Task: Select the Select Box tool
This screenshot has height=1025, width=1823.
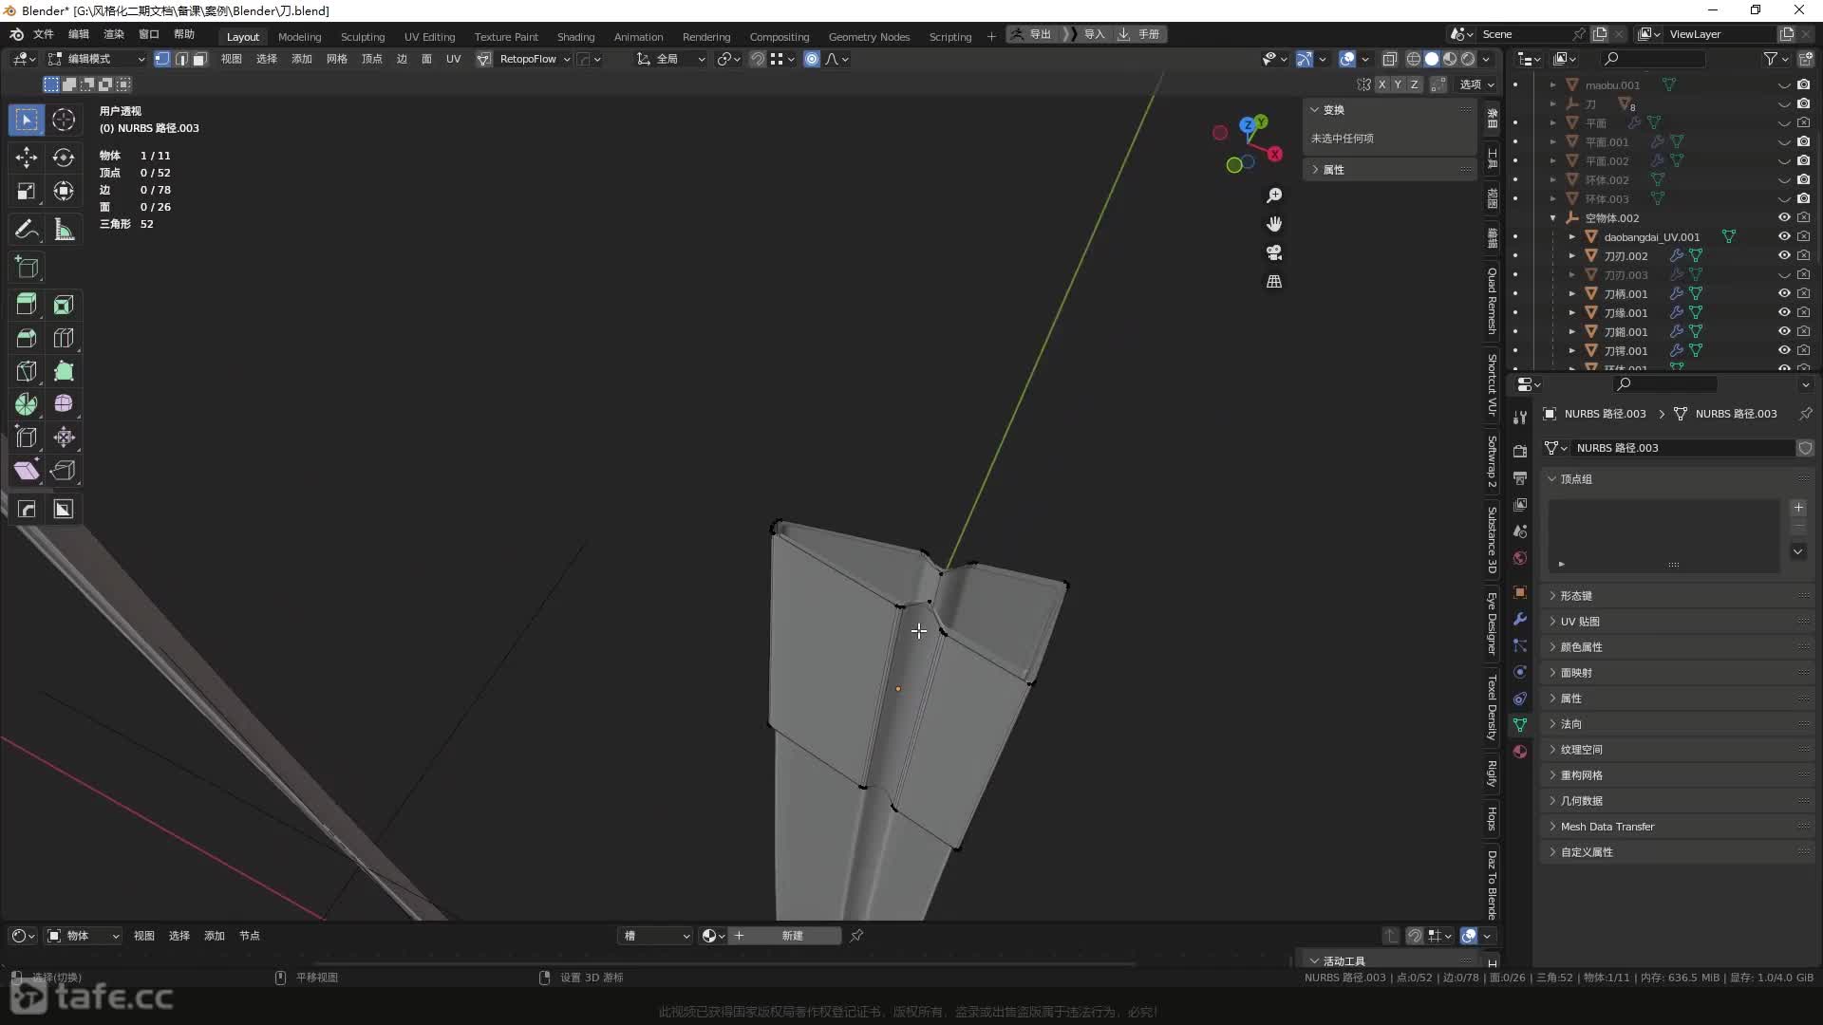Action: [x=27, y=120]
